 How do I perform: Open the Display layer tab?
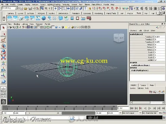(x=134, y=85)
